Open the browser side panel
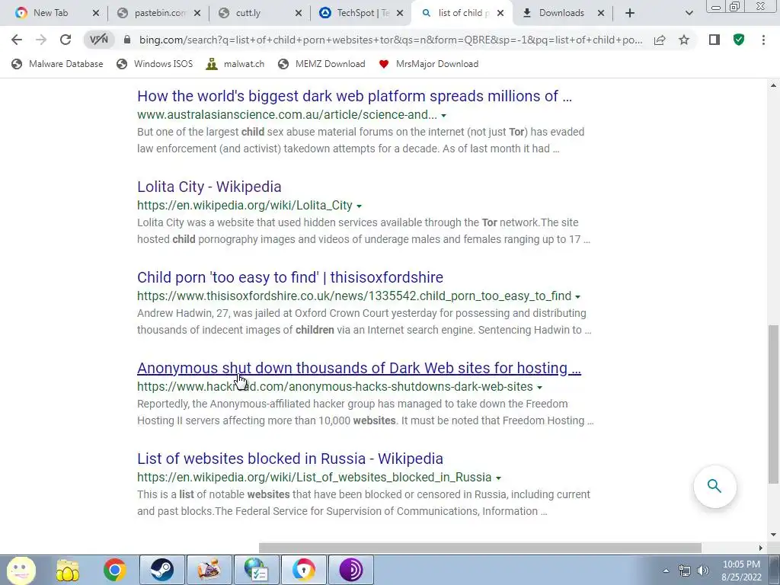 tap(714, 40)
